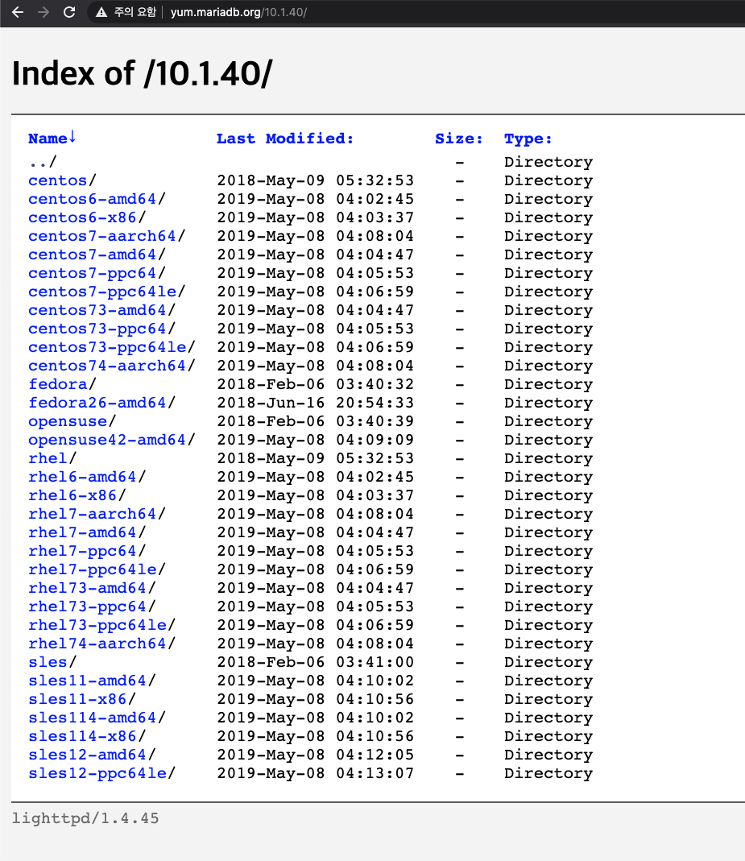Image resolution: width=745 pixels, height=861 pixels.
Task: Open the centos73-amd64 directory
Action: coord(97,310)
